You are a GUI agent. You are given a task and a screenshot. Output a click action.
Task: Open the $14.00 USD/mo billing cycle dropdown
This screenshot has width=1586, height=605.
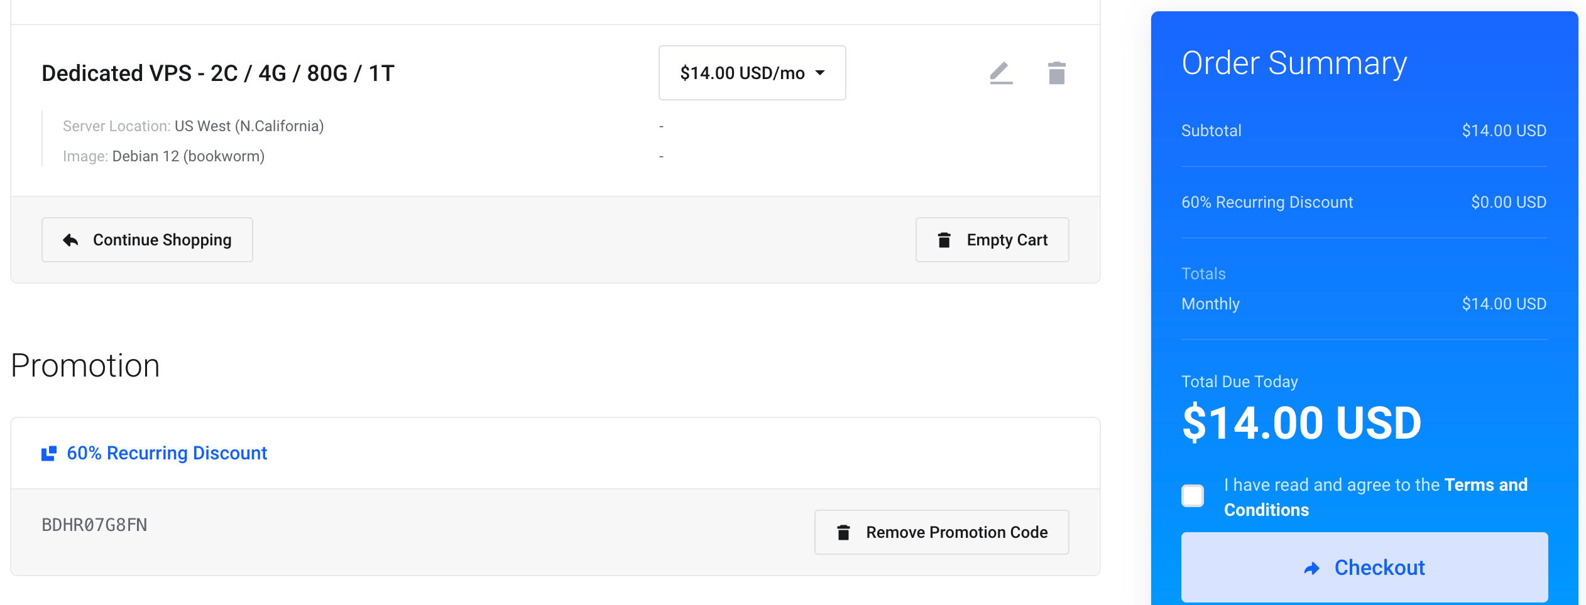click(x=752, y=73)
